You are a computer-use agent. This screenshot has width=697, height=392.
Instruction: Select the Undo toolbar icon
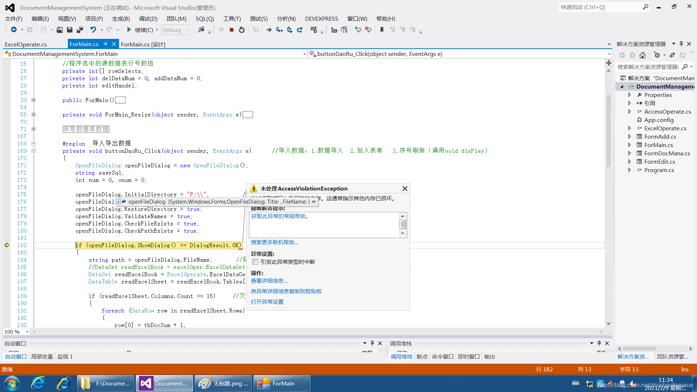click(94, 30)
